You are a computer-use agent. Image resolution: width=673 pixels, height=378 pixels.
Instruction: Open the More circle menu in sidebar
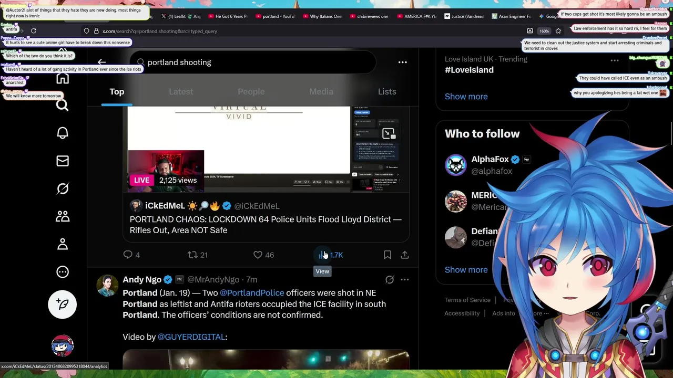(63, 272)
